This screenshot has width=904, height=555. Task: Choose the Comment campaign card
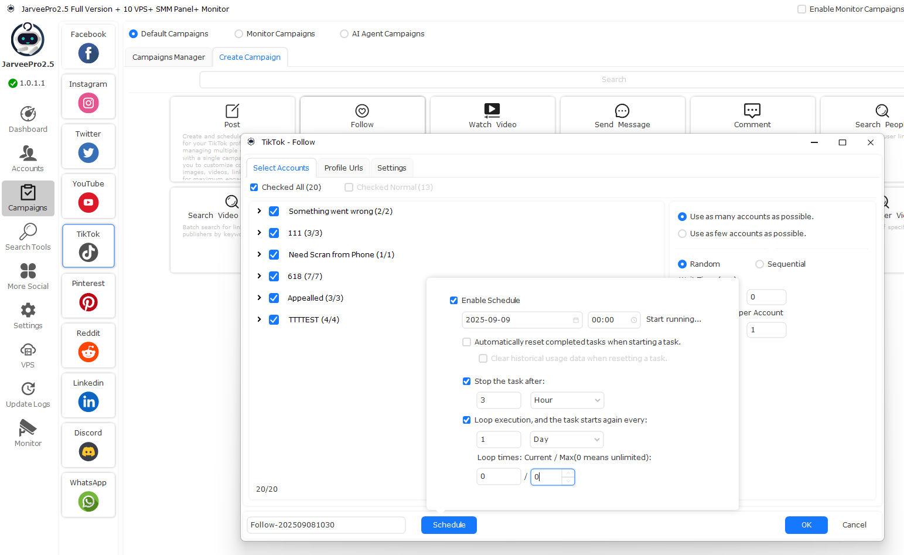752,115
